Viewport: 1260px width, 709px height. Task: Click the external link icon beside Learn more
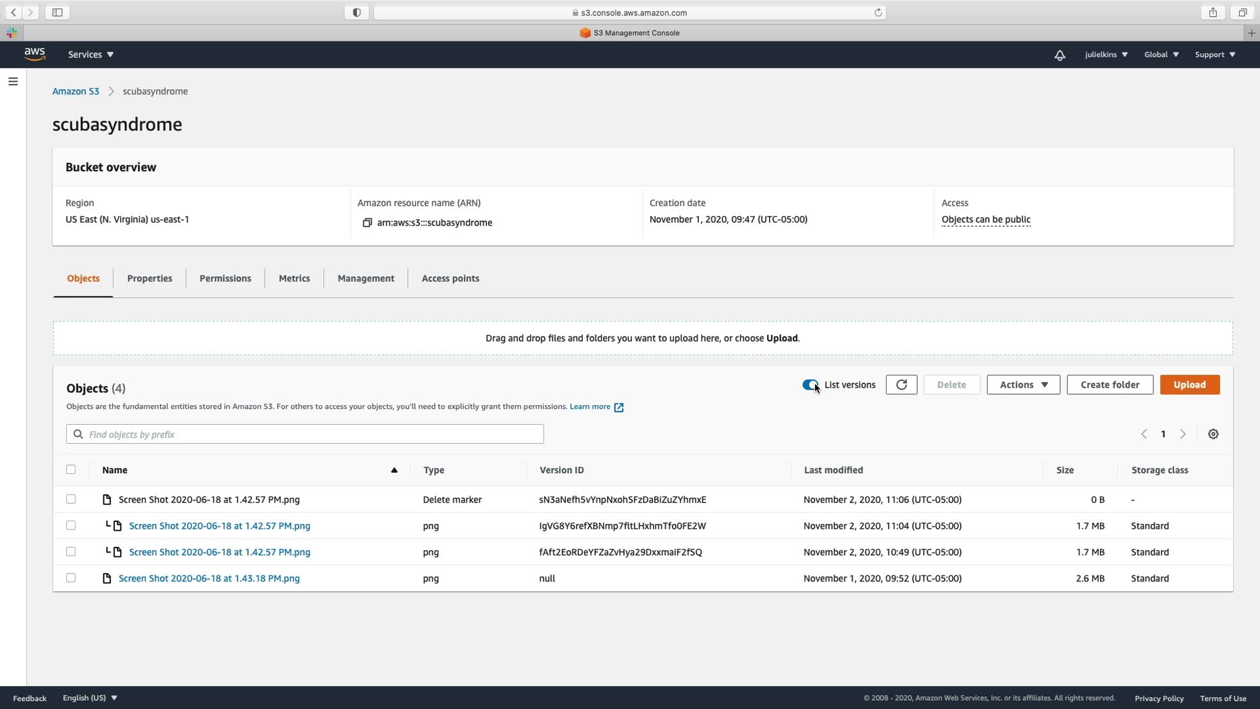tap(619, 407)
